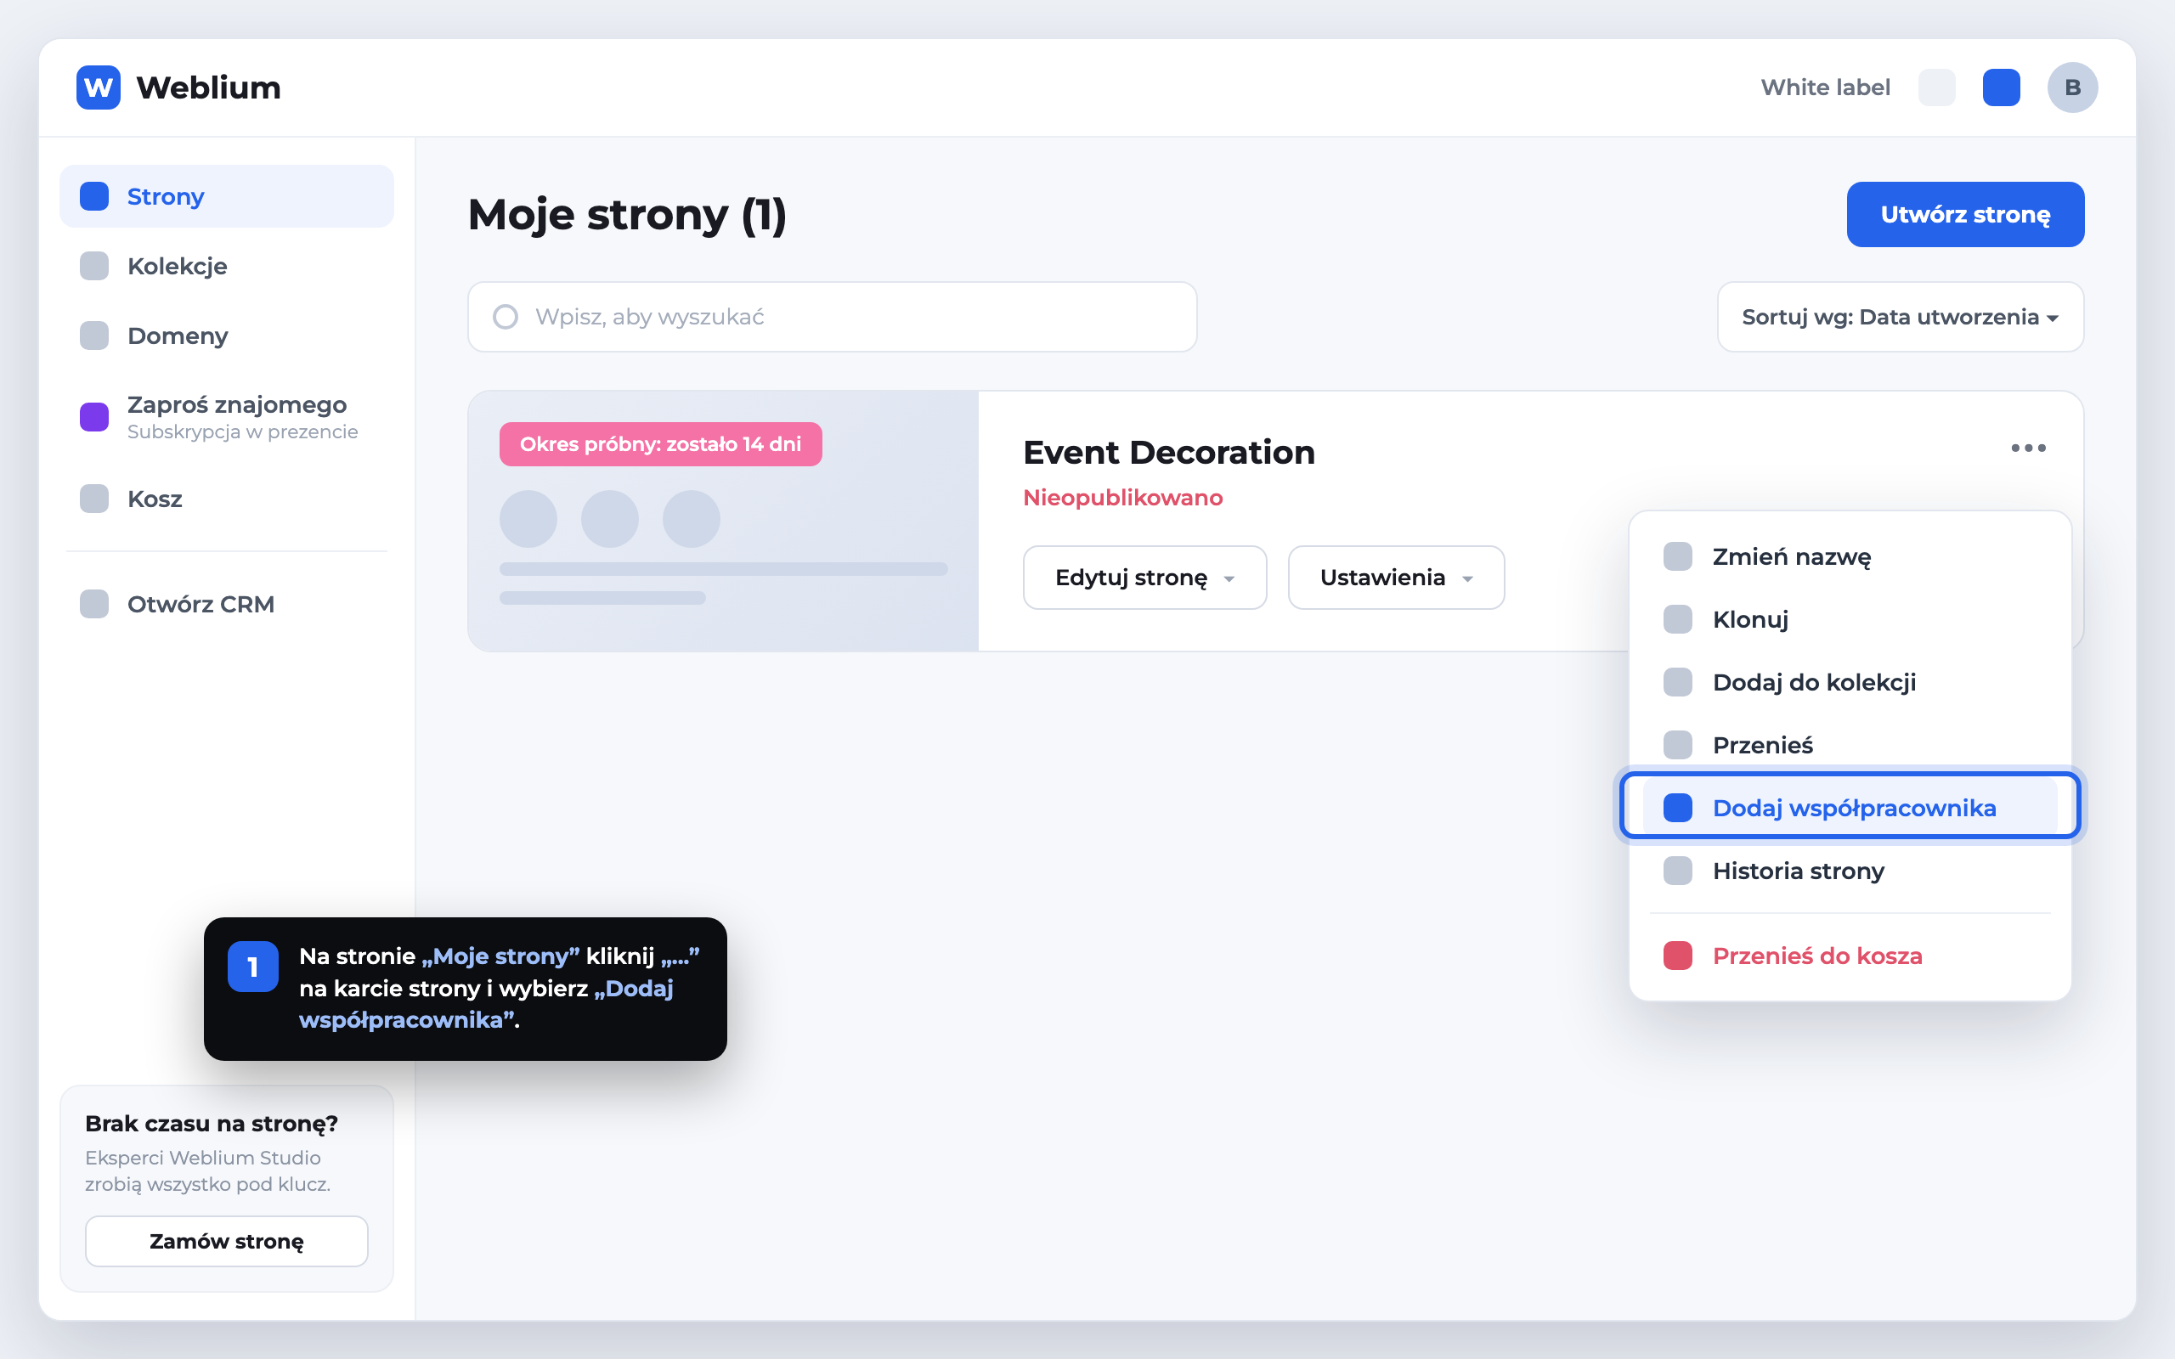Click the blue Dodaj współpracownika icon
This screenshot has height=1359, width=2175.
coord(1678,808)
